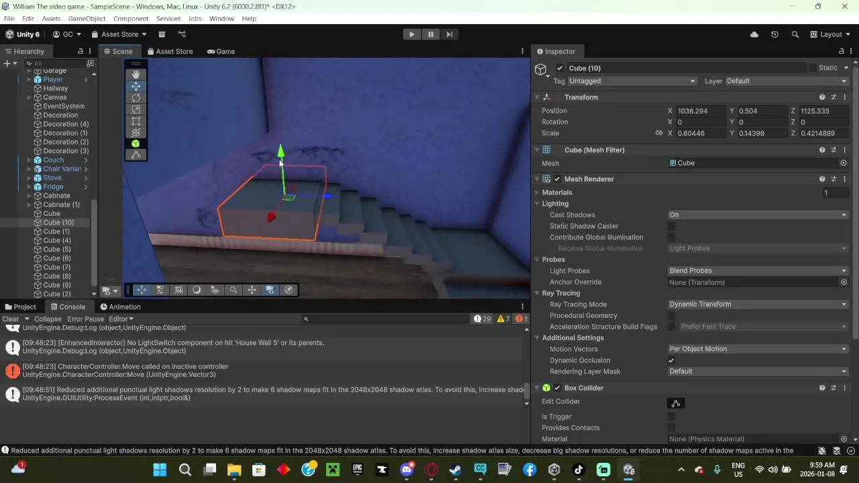The width and height of the screenshot is (859, 483).
Task: Toggle the Static checkbox
Action: pos(813,68)
